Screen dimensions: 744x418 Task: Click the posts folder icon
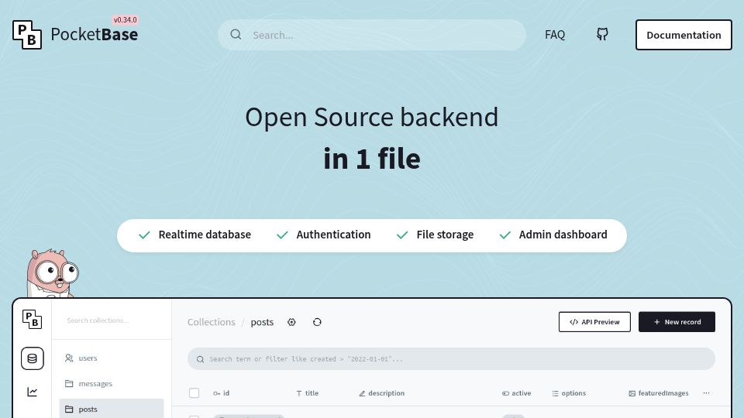tap(69, 409)
